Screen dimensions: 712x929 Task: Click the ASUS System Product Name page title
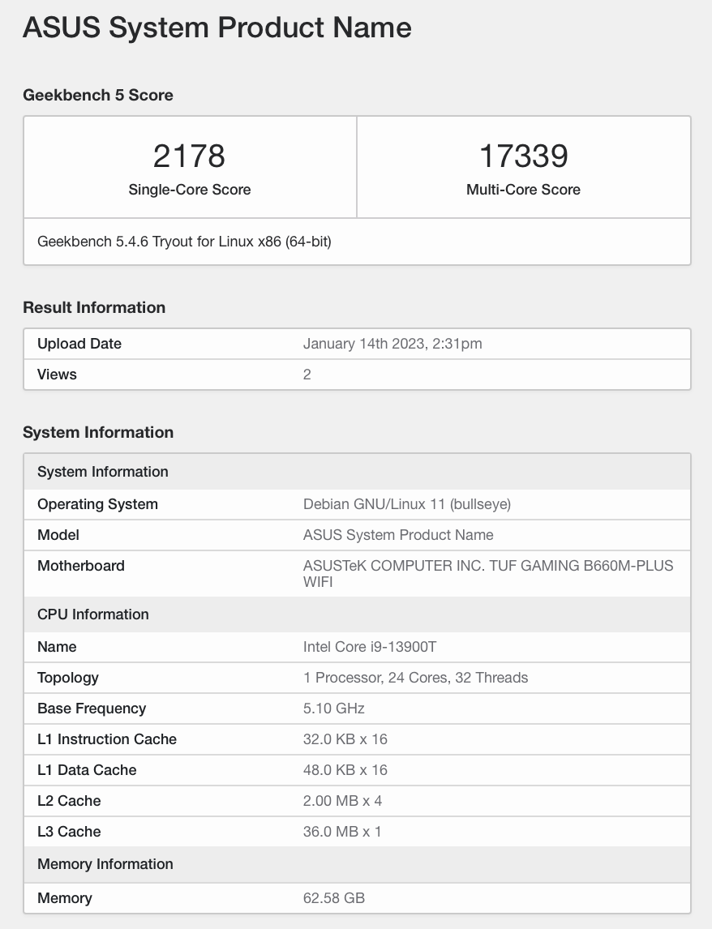pos(217,28)
